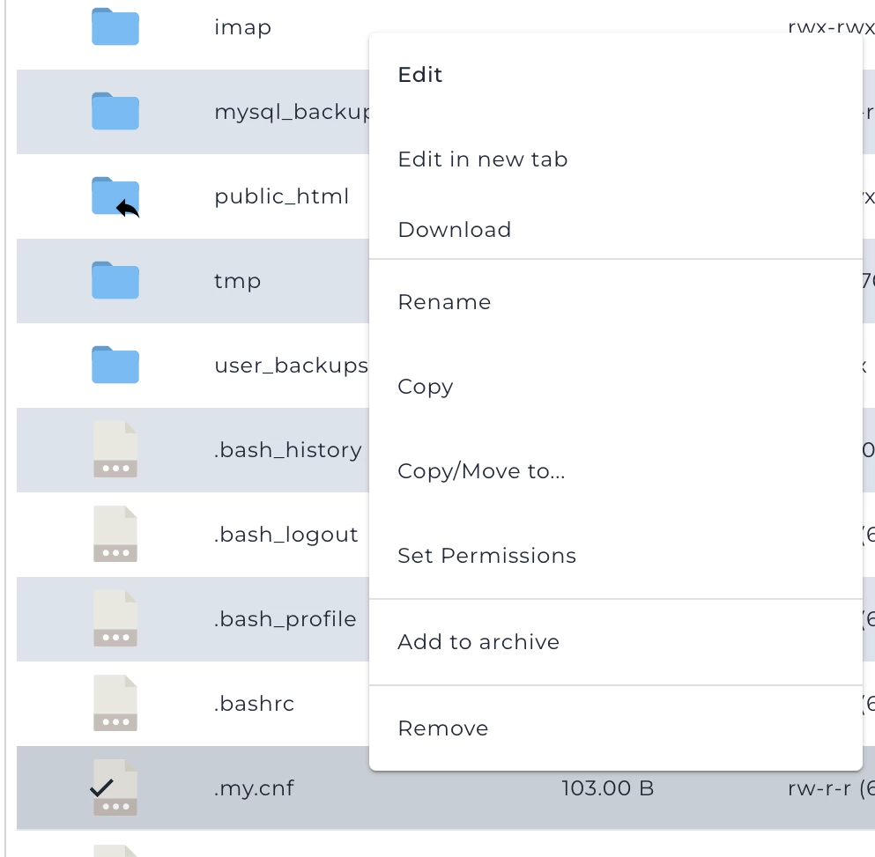The image size is (875, 857).
Task: Click the .bash_logout file icon
Action: pos(115,535)
